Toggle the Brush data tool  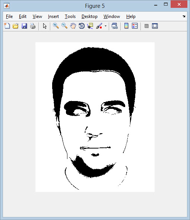(x=99, y=26)
